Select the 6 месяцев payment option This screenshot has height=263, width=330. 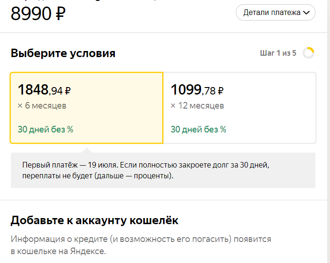tap(87, 108)
